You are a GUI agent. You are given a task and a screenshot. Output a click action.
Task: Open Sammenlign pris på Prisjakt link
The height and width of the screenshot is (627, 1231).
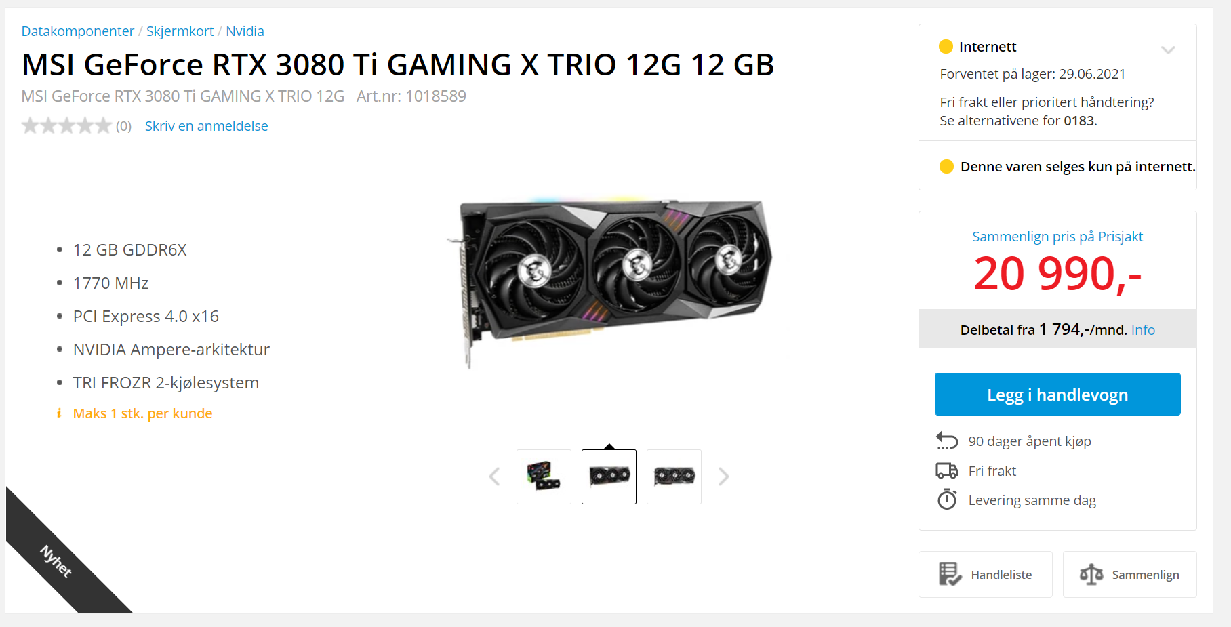(x=1057, y=237)
